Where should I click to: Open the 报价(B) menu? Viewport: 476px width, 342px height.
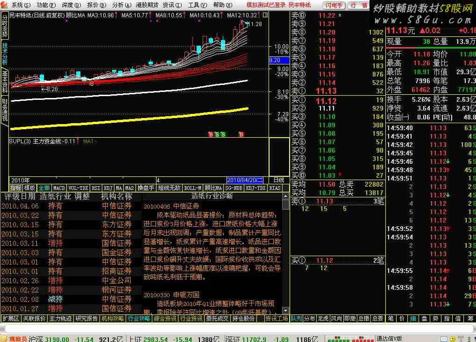pyautogui.click(x=97, y=5)
